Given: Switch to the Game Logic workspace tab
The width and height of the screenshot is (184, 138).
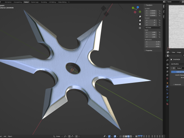Looking at the screenshot, I should 35,2.
